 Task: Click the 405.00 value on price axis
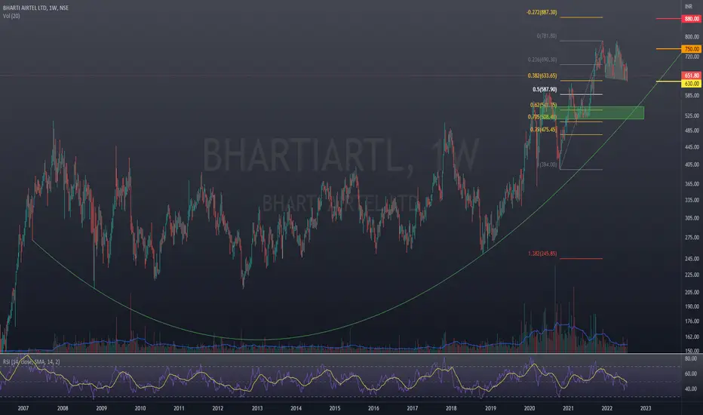tap(692, 164)
